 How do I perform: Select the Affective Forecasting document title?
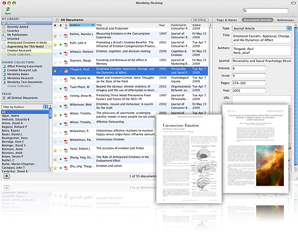tap(110, 122)
